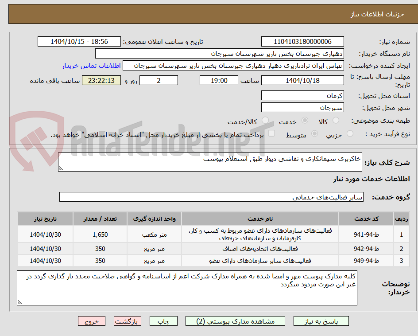The height and width of the screenshot is (336, 418).
Task: Click the deadline date field 1404/10/18
Action: 302,80
